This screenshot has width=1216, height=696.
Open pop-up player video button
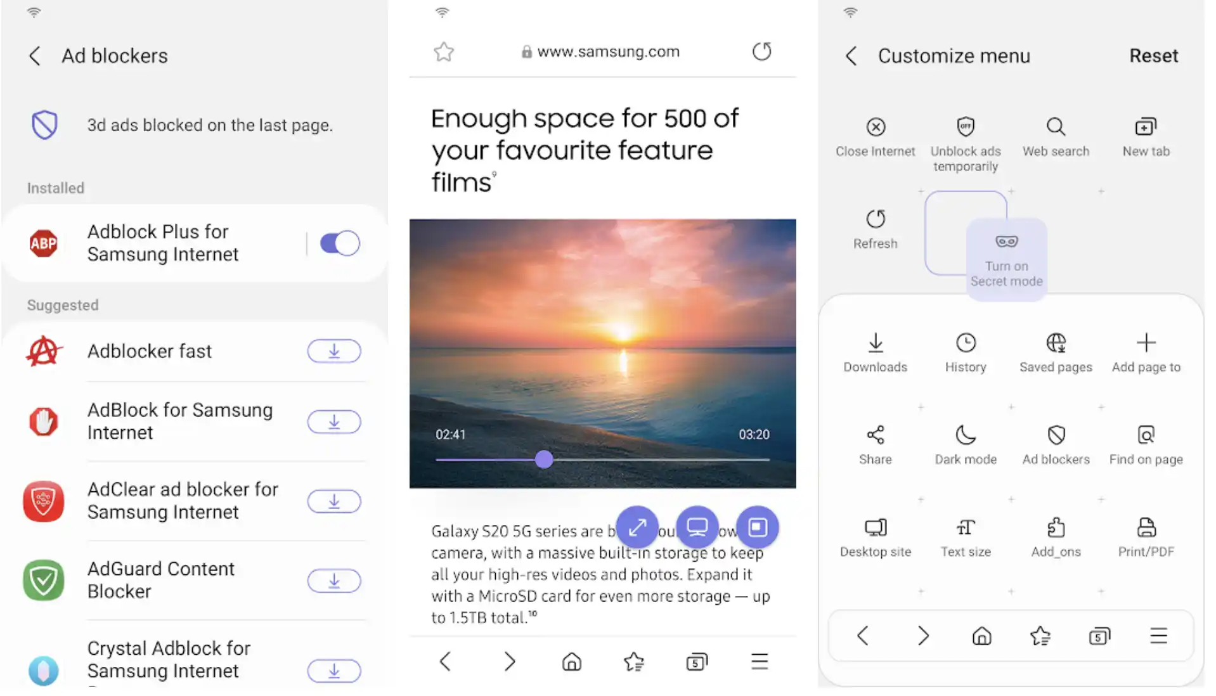pyautogui.click(x=758, y=527)
